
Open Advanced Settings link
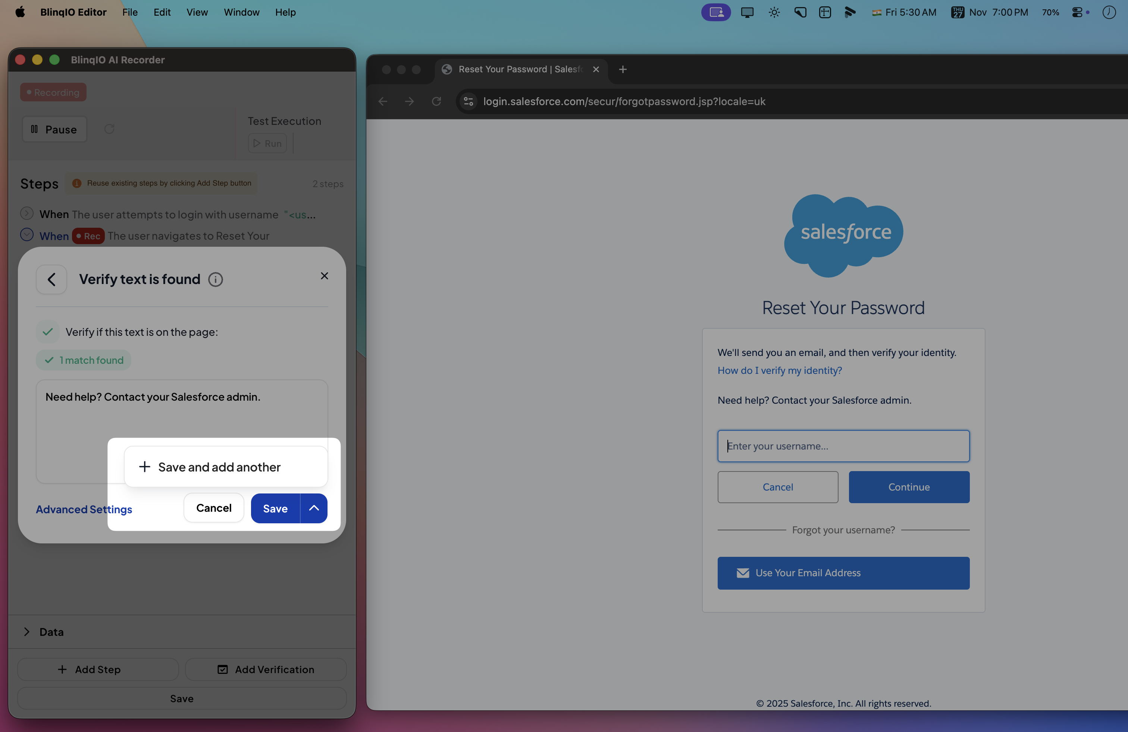point(84,509)
